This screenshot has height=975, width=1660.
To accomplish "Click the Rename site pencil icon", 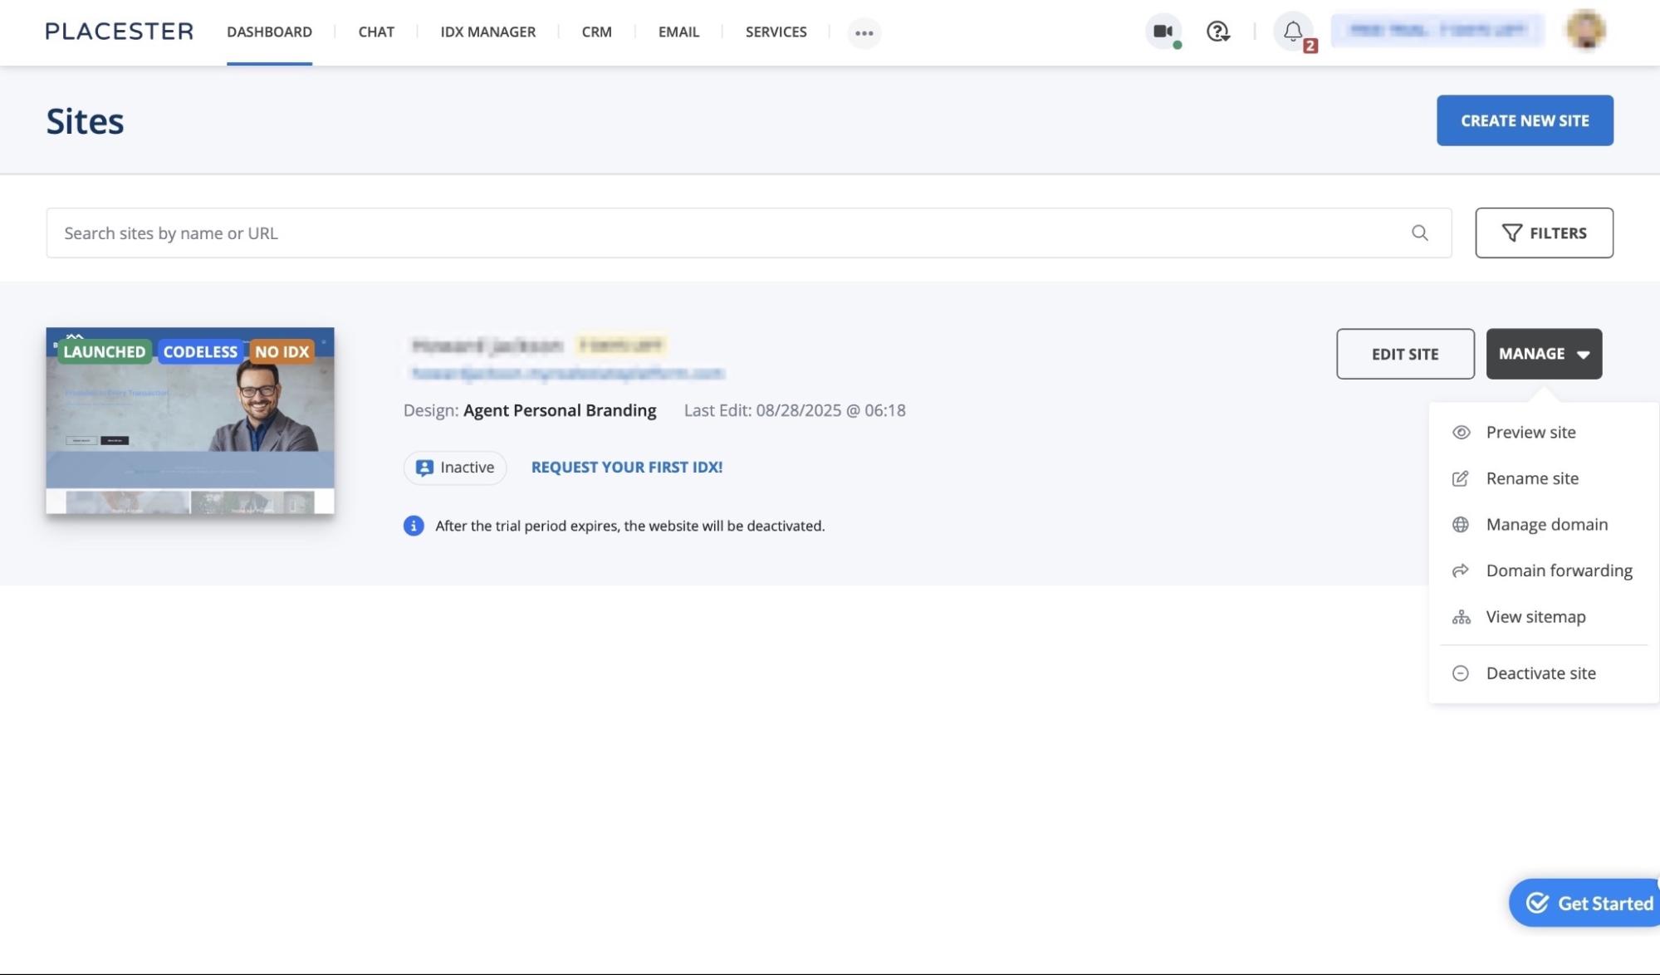I will [1460, 478].
